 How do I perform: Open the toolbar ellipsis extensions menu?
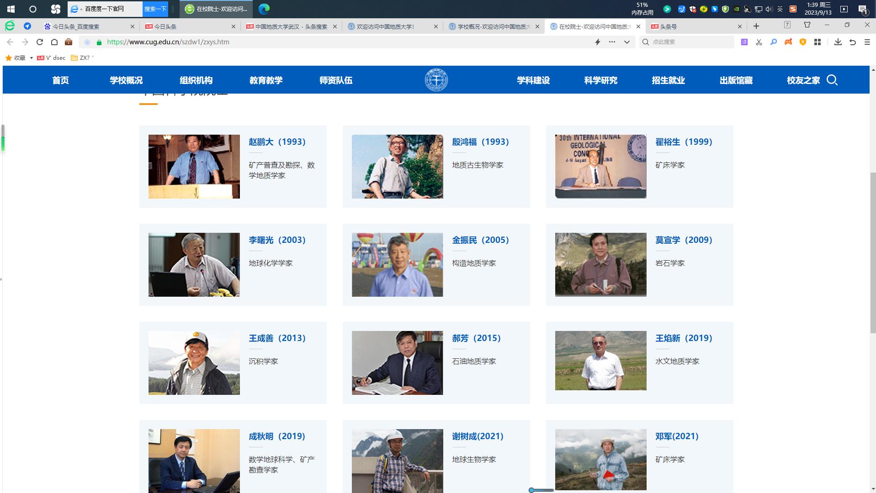611,42
